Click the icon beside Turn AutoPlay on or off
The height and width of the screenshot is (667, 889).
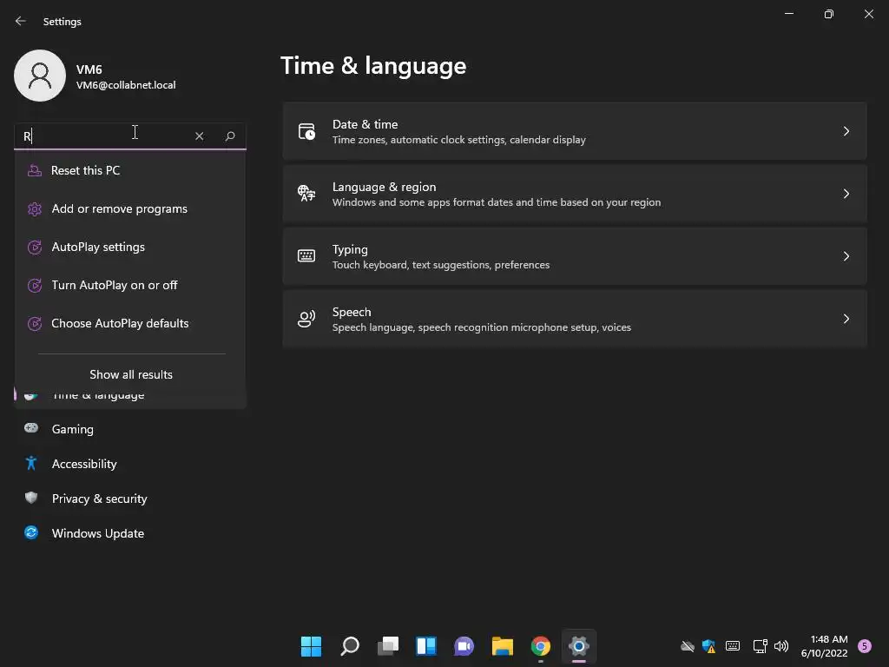35,285
